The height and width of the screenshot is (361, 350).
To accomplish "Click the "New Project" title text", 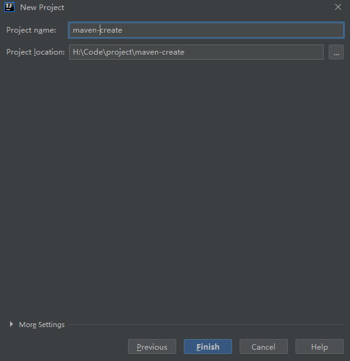I will click(x=42, y=8).
